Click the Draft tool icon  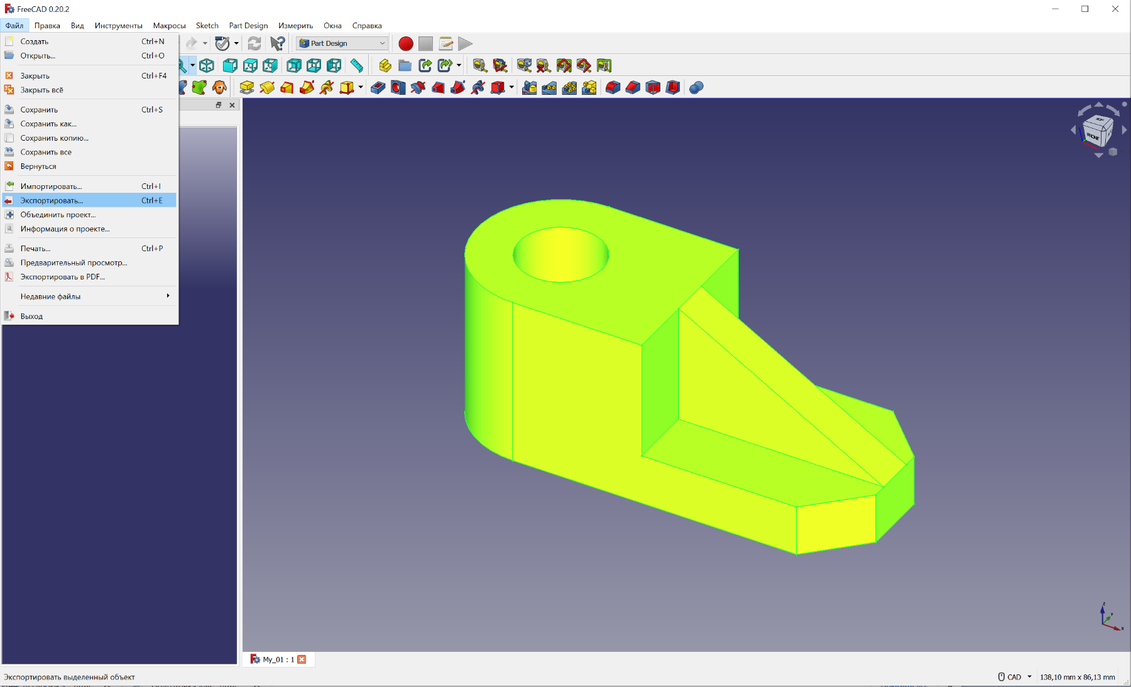(x=653, y=87)
